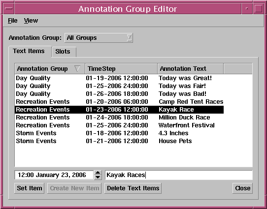This screenshot has width=267, height=209.
Task: Select the Million Duck Race row
Action: tap(119, 118)
